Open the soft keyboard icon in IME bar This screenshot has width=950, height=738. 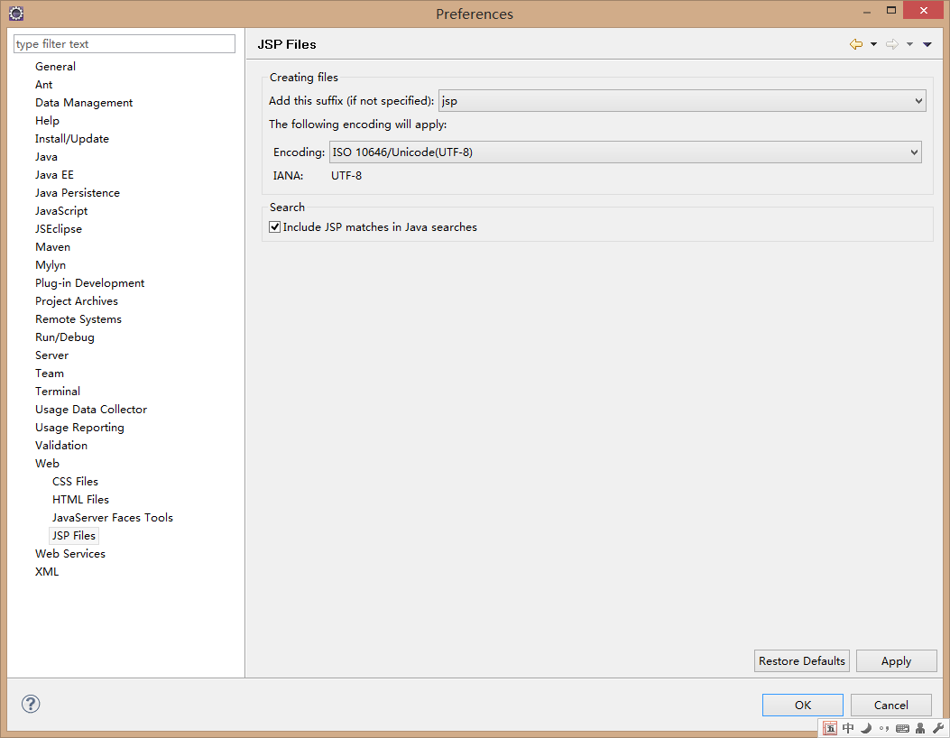[902, 728]
